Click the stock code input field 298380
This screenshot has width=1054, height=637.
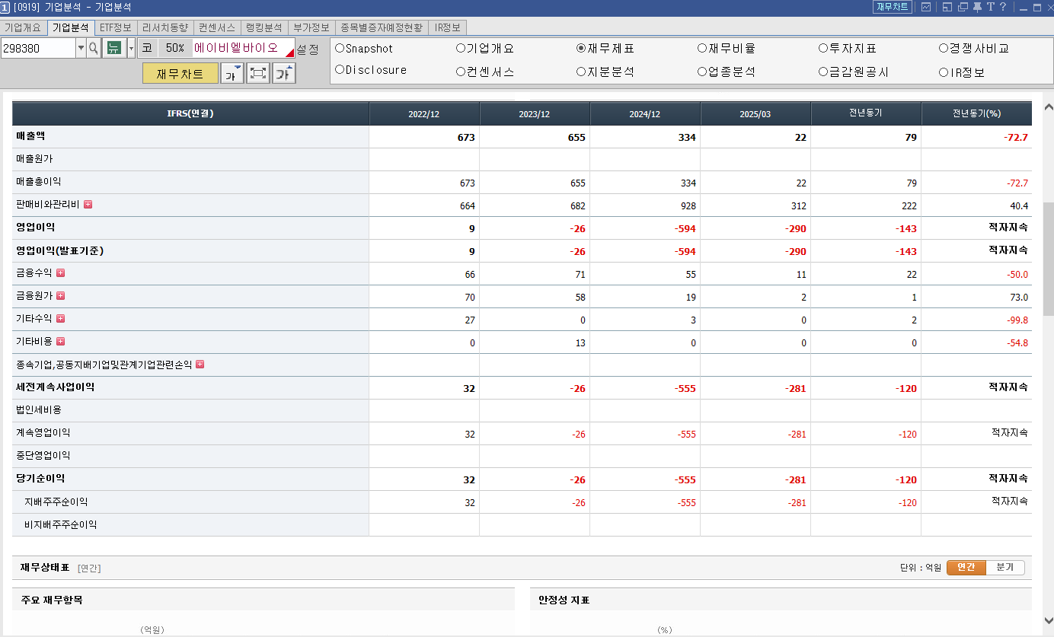[38, 48]
